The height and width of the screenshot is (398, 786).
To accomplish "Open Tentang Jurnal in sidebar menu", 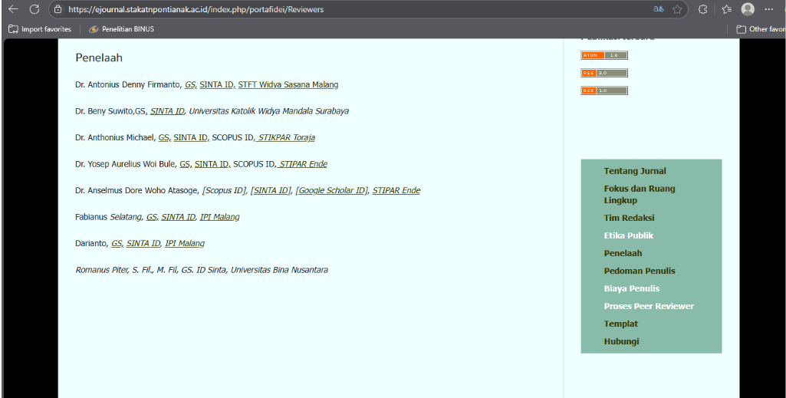I will 635,171.
